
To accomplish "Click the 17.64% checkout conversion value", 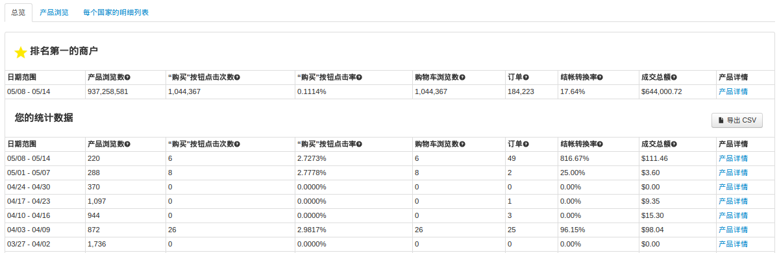I will [572, 91].
